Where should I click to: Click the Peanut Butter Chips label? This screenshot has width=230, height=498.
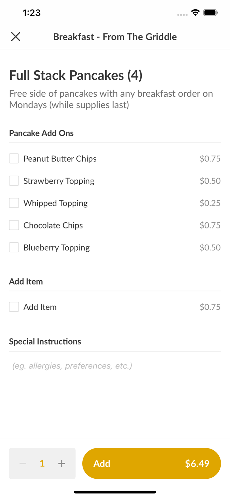coord(60,159)
